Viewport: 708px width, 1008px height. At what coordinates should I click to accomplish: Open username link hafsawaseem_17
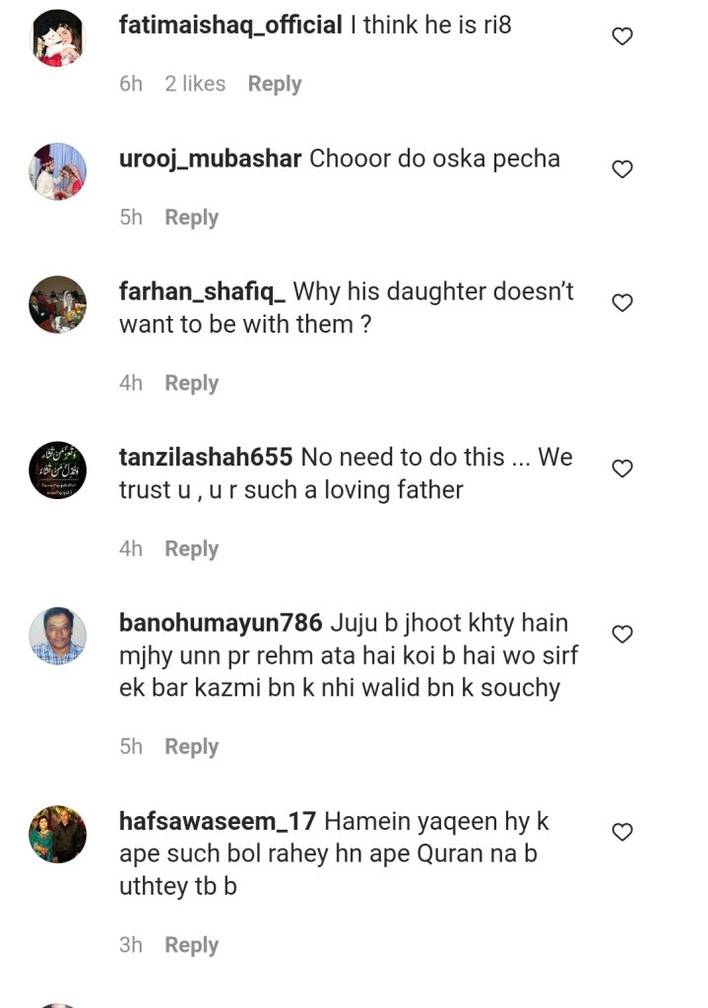(218, 822)
